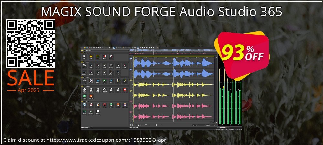This screenshot has width=323, height=145.
Task: Click the green floppy disk export icon
Action: click(111, 104)
